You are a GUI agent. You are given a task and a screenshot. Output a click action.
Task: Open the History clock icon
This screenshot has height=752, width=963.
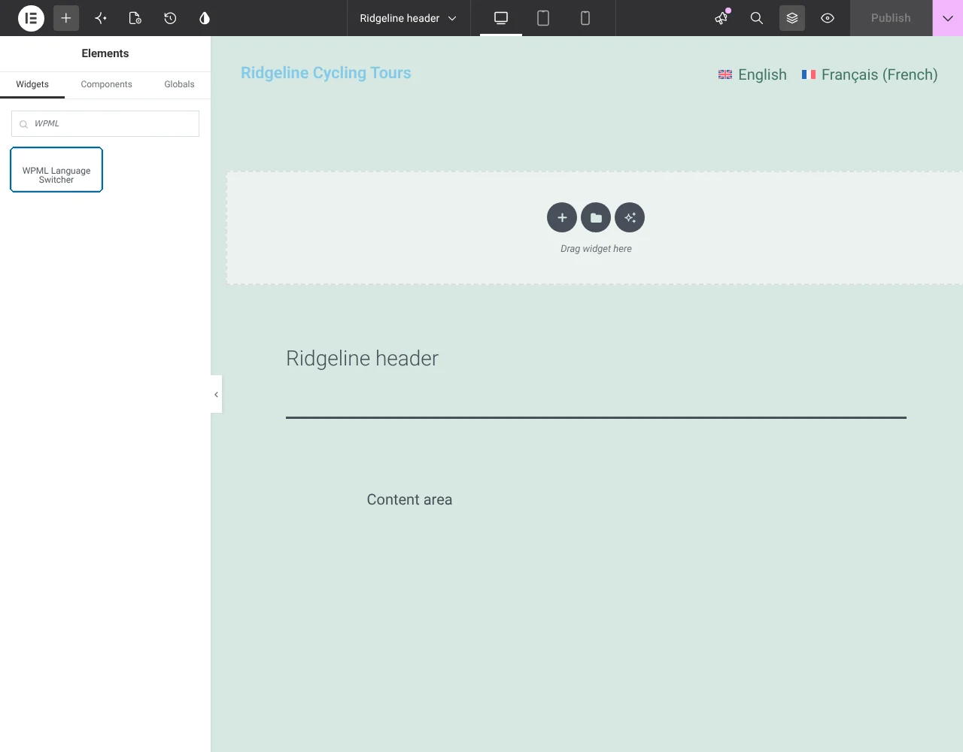(x=170, y=18)
